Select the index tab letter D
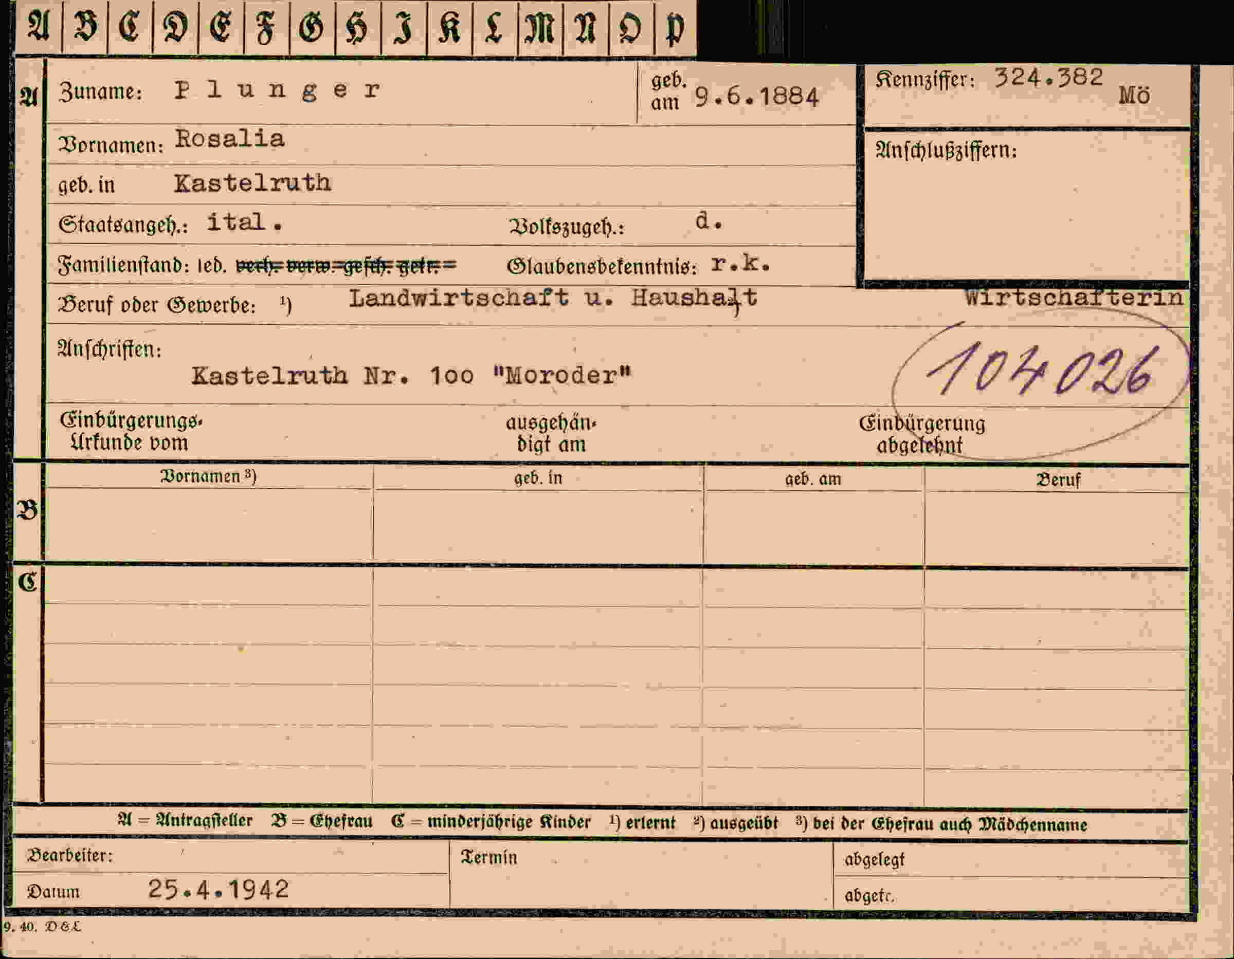 coord(175,27)
